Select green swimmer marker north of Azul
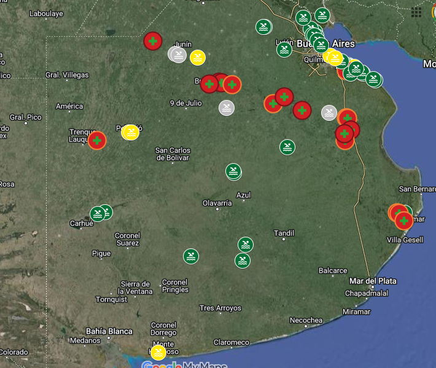The height and width of the screenshot is (368, 436). tap(233, 171)
